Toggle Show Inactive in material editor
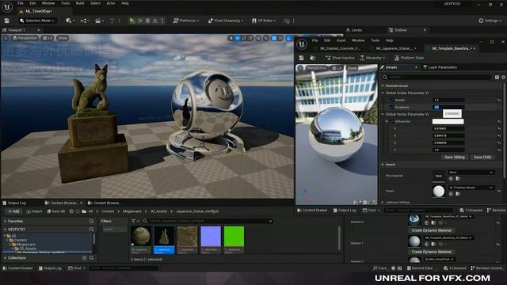Viewport: 507px width, 285px height. (340, 58)
